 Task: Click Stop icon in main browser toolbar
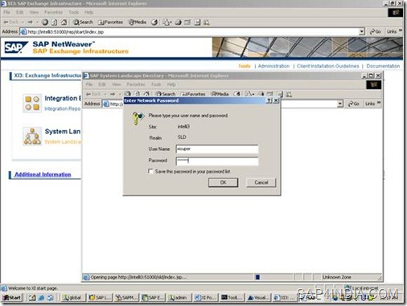(x=45, y=22)
